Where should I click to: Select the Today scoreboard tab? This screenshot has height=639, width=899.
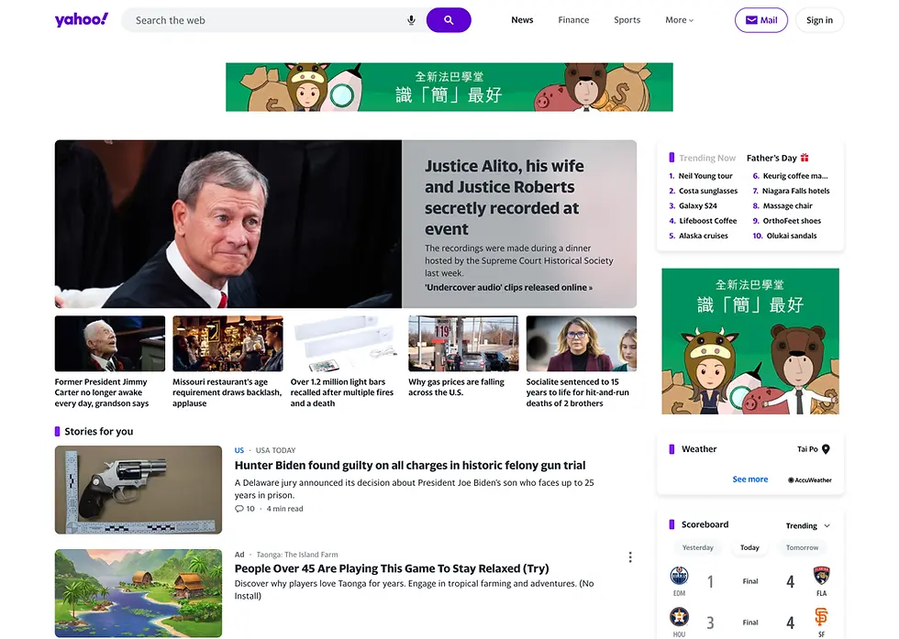pos(749,547)
